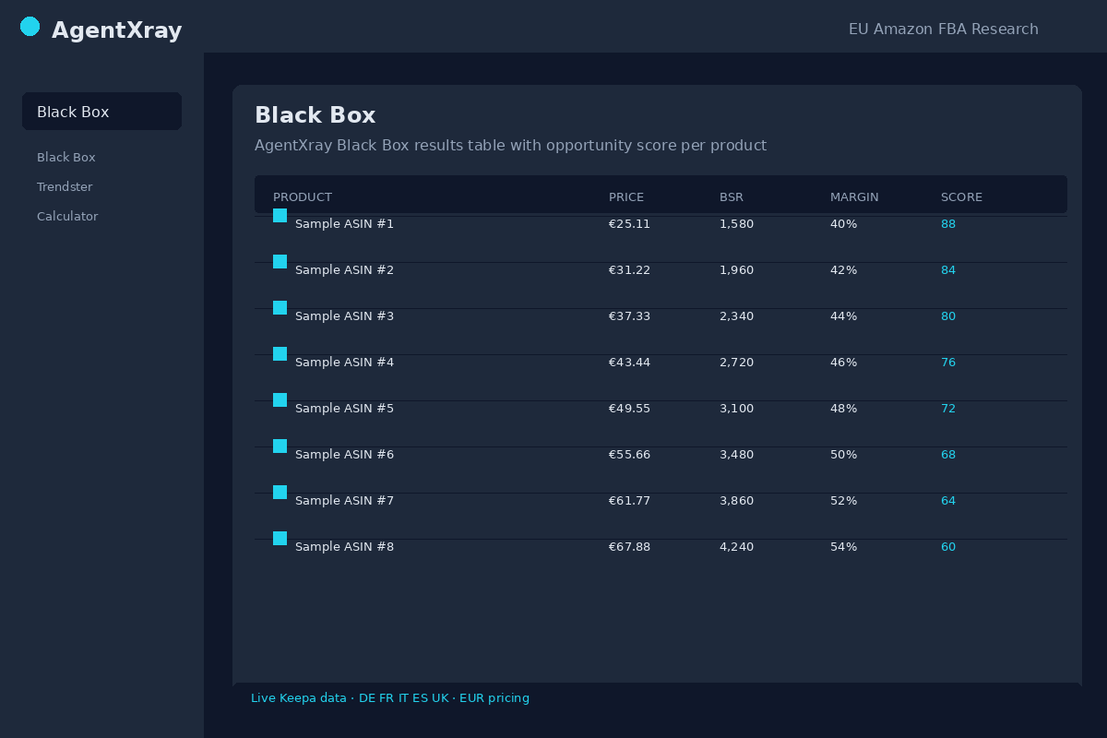Switch to the Calculator section
This screenshot has width=1107, height=738.
(67, 216)
